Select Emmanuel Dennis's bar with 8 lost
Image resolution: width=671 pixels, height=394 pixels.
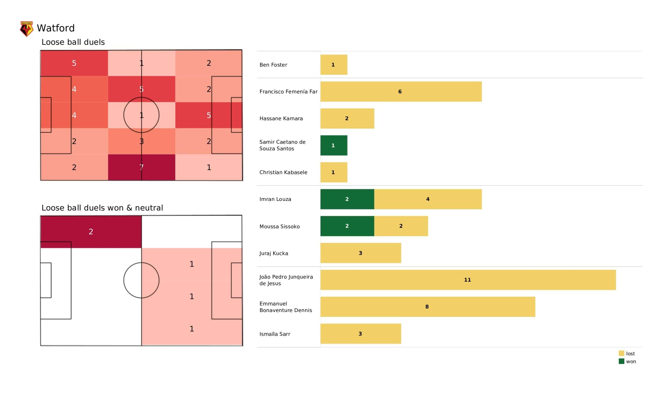click(x=428, y=307)
